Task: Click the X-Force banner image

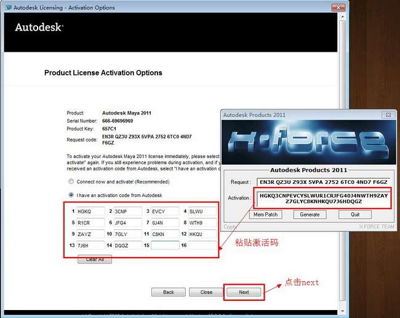Action: pos(309,142)
